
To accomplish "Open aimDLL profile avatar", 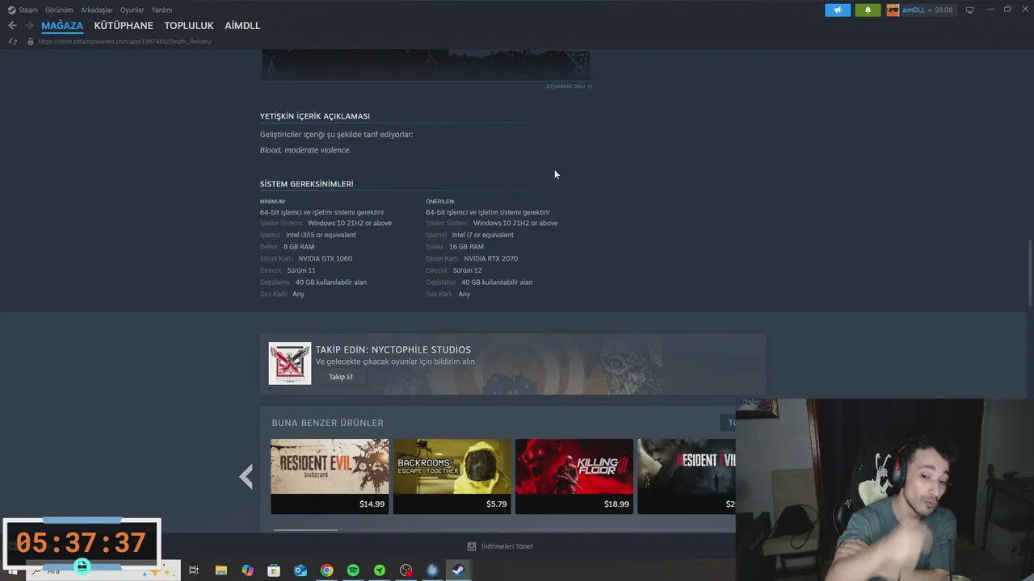I will [x=893, y=10].
